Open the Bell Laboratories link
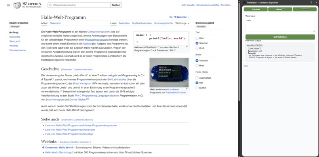319x157 pixels. coord(117,79)
